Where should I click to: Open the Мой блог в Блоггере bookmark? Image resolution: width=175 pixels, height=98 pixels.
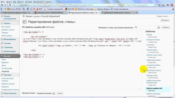point(84,9)
